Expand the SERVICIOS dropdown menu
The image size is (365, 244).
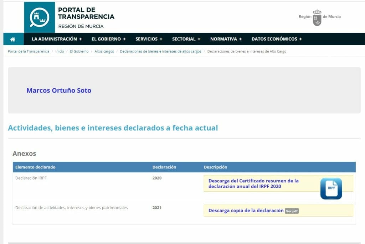tap(149, 39)
